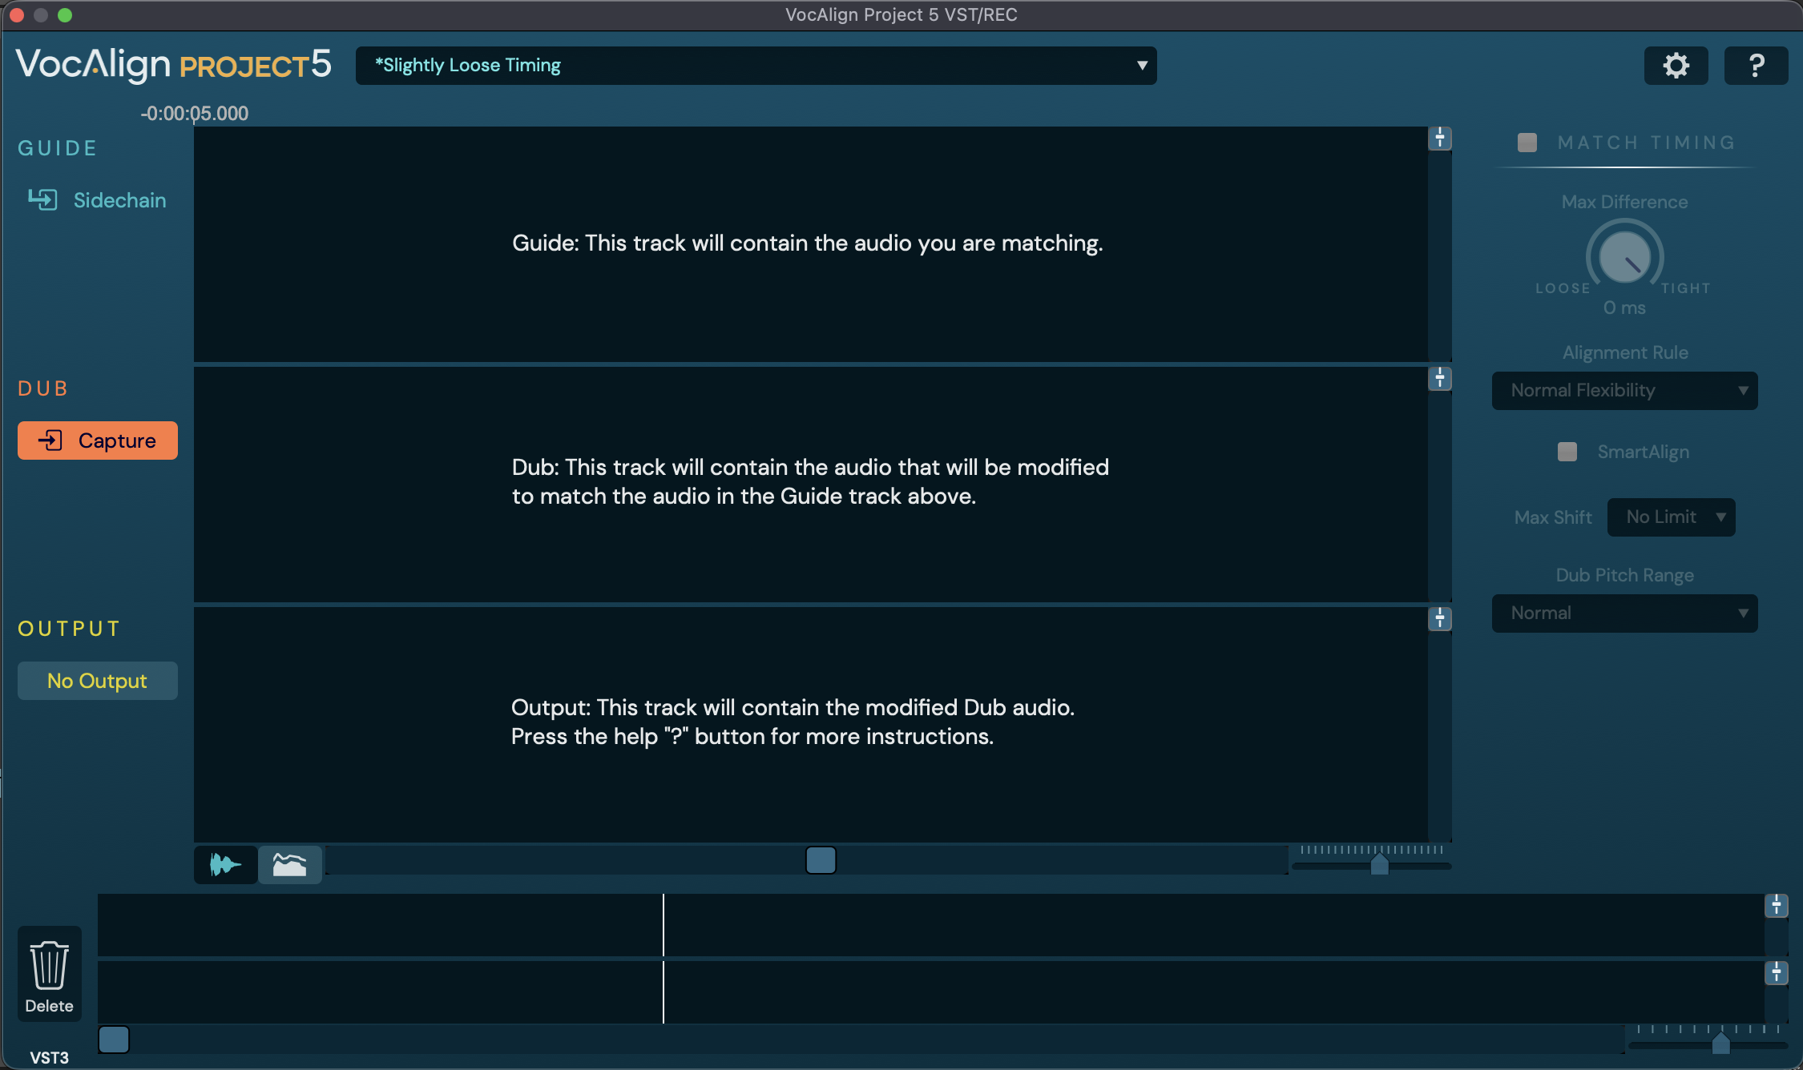This screenshot has height=1070, width=1803.
Task: Toggle the SmartAlign checkbox
Action: point(1567,452)
